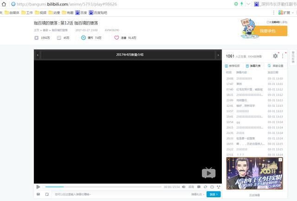
Task: Open the 历史弹幕 link
Action: click(254, 195)
